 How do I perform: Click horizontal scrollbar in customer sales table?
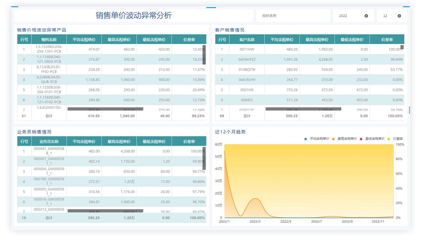coord(303,109)
